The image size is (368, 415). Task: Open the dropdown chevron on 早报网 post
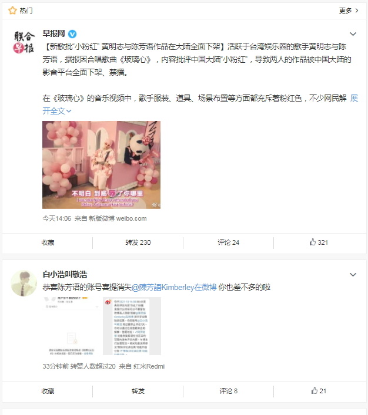pyautogui.click(x=353, y=34)
